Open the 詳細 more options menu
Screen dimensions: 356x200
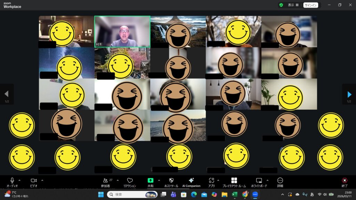click(280, 181)
